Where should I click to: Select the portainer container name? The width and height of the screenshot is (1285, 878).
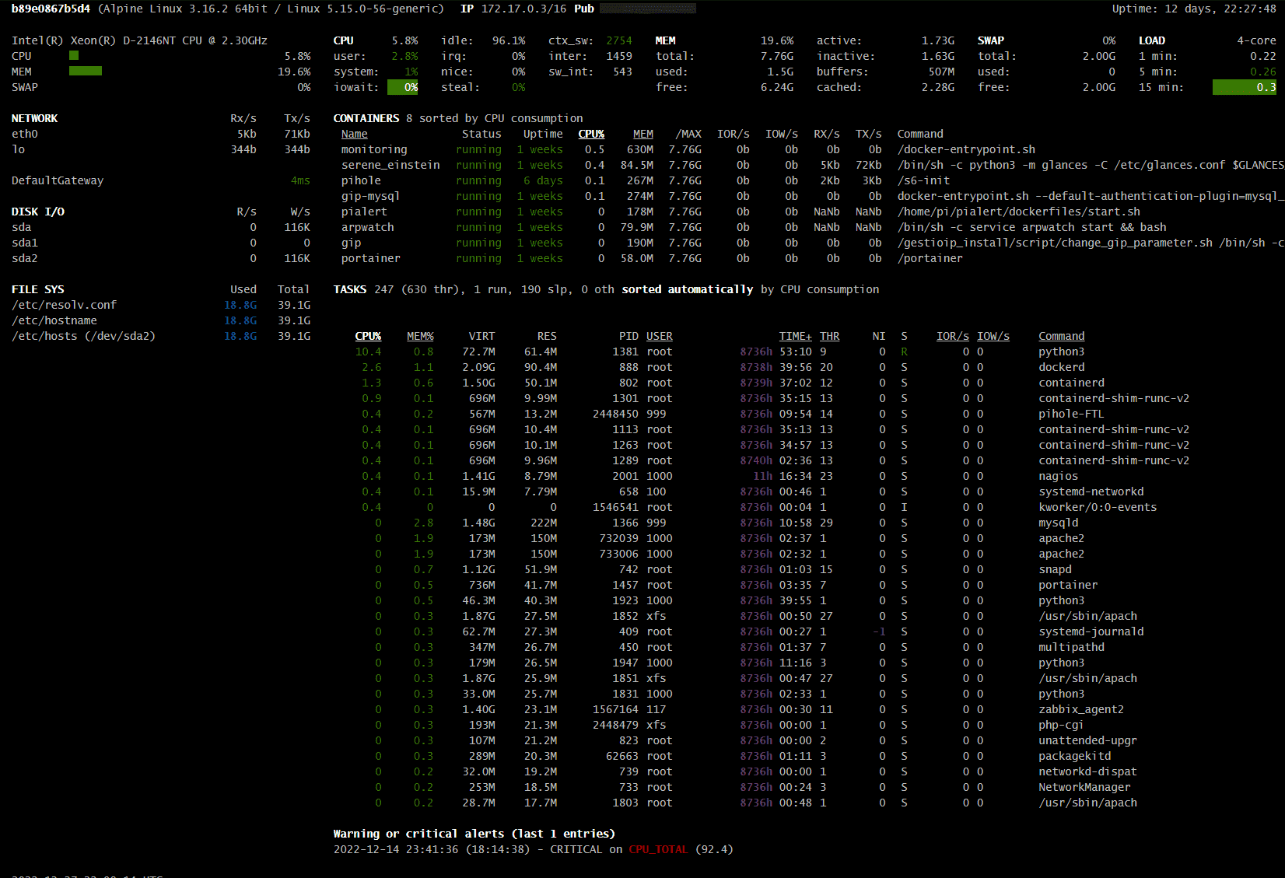pyautogui.click(x=370, y=258)
